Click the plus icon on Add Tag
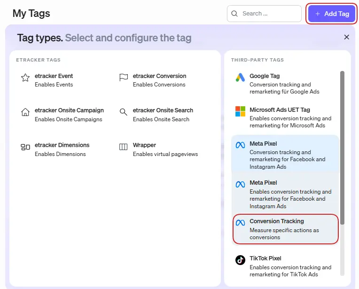359x289 pixels. pos(317,14)
